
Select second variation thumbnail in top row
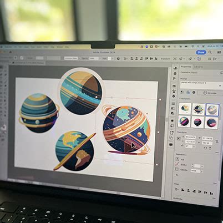[x=199, y=109]
